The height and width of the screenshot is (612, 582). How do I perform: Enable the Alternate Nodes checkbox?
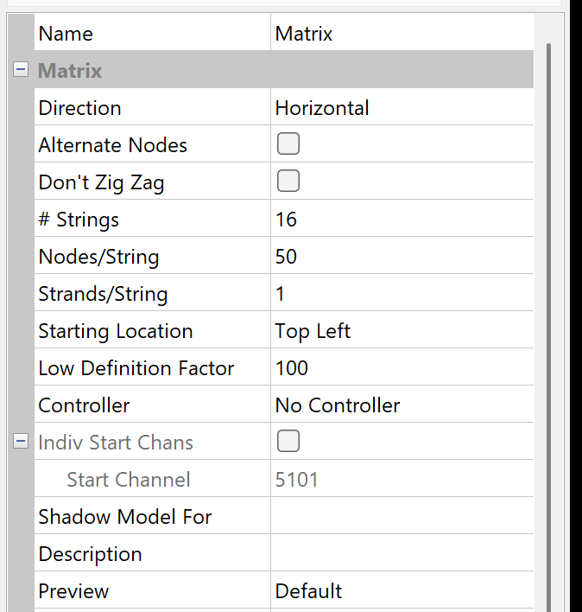[x=288, y=144]
